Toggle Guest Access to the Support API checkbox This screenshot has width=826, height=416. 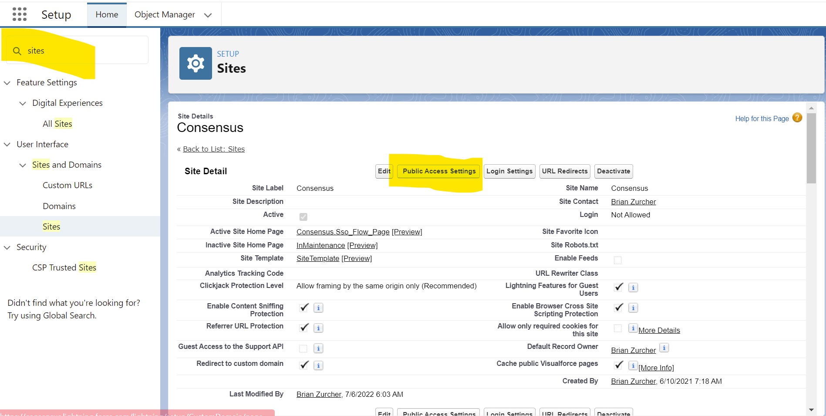point(303,349)
